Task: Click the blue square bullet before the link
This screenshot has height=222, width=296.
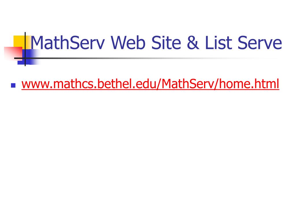Action: click(13, 86)
